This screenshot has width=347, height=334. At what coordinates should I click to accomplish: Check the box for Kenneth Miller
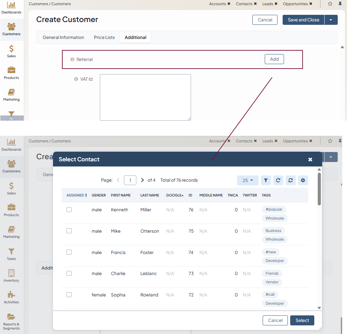(x=69, y=210)
